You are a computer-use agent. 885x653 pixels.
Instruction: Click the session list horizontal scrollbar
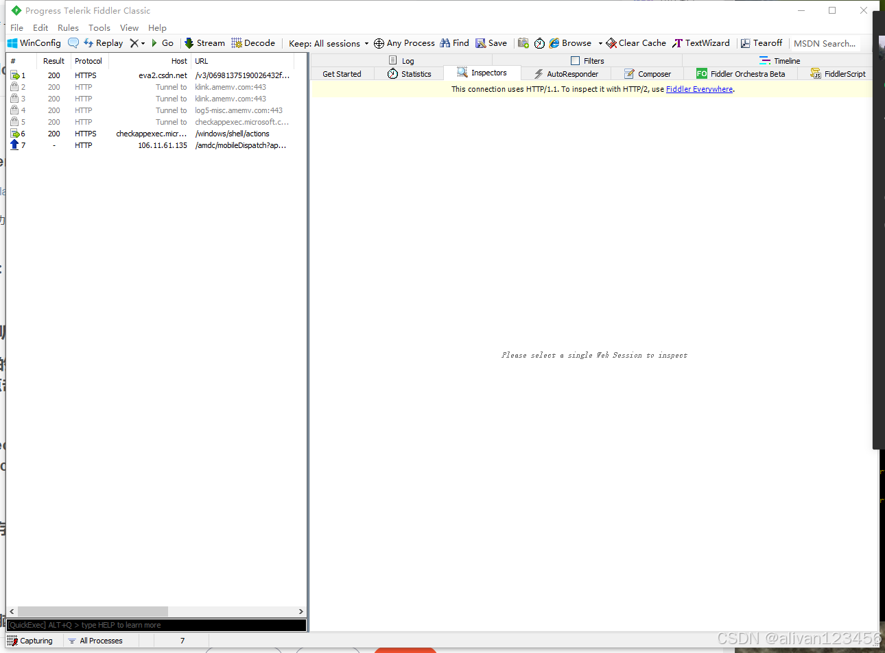93,611
